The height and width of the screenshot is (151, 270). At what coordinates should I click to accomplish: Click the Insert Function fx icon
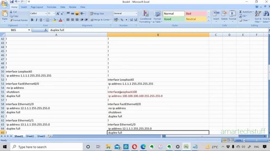[46, 30]
